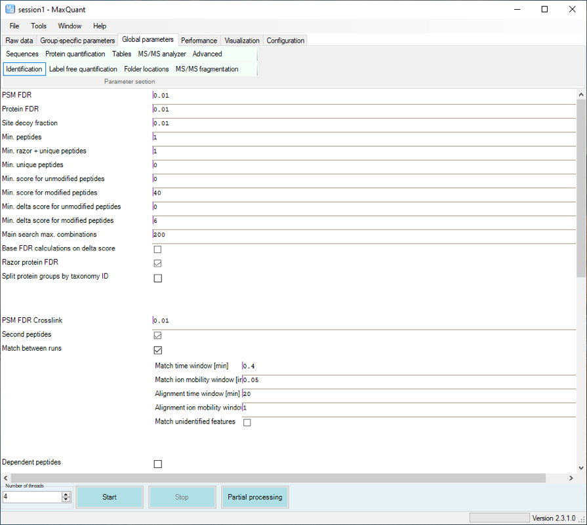Uncheck the Match between runs checkbox
This screenshot has height=525, width=587.
157,350
